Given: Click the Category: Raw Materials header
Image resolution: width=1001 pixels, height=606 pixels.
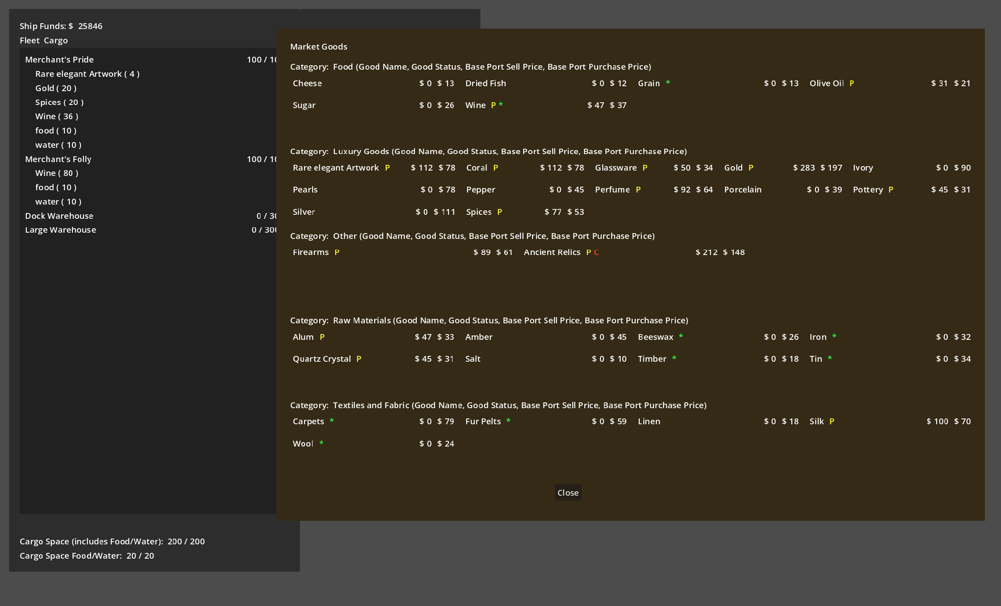Looking at the screenshot, I should [x=489, y=320].
